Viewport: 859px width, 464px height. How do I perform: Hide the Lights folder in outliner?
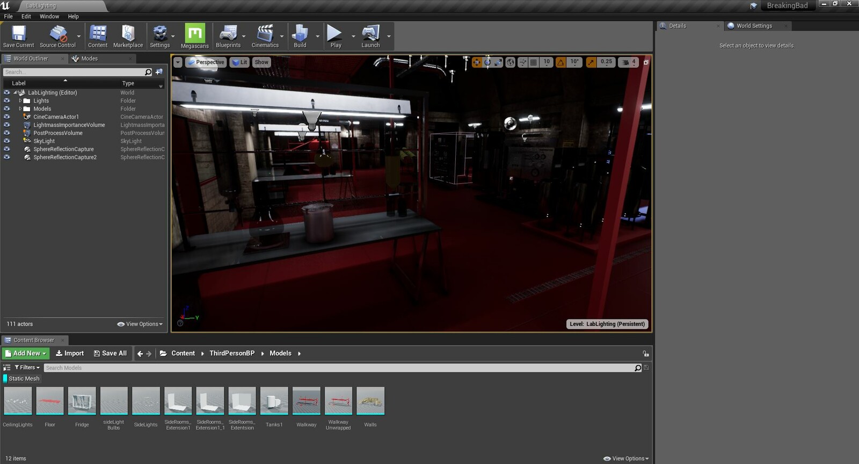(x=7, y=100)
